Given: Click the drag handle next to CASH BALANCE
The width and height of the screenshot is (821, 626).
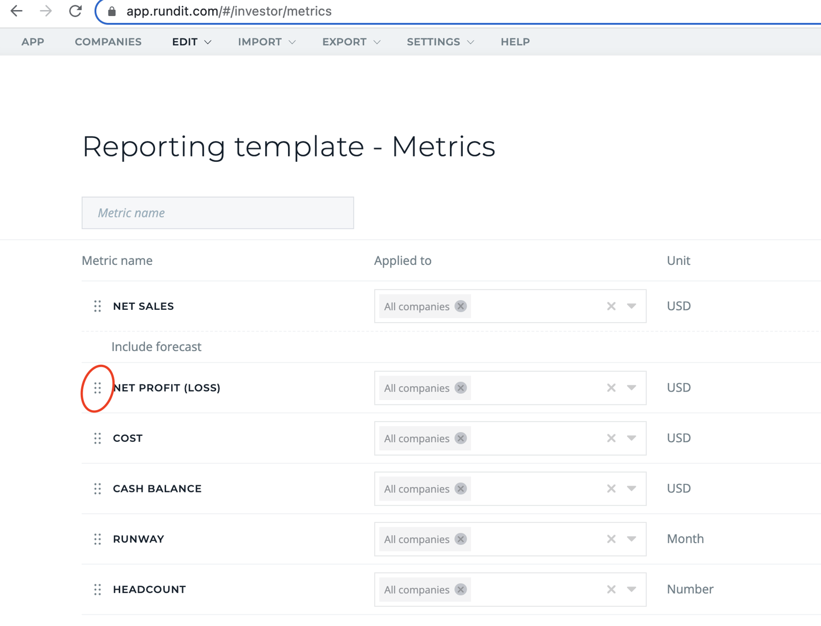Looking at the screenshot, I should [97, 489].
